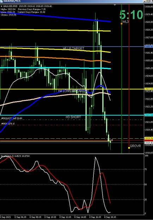Click the stop loss sl order label

(x=8, y=124)
